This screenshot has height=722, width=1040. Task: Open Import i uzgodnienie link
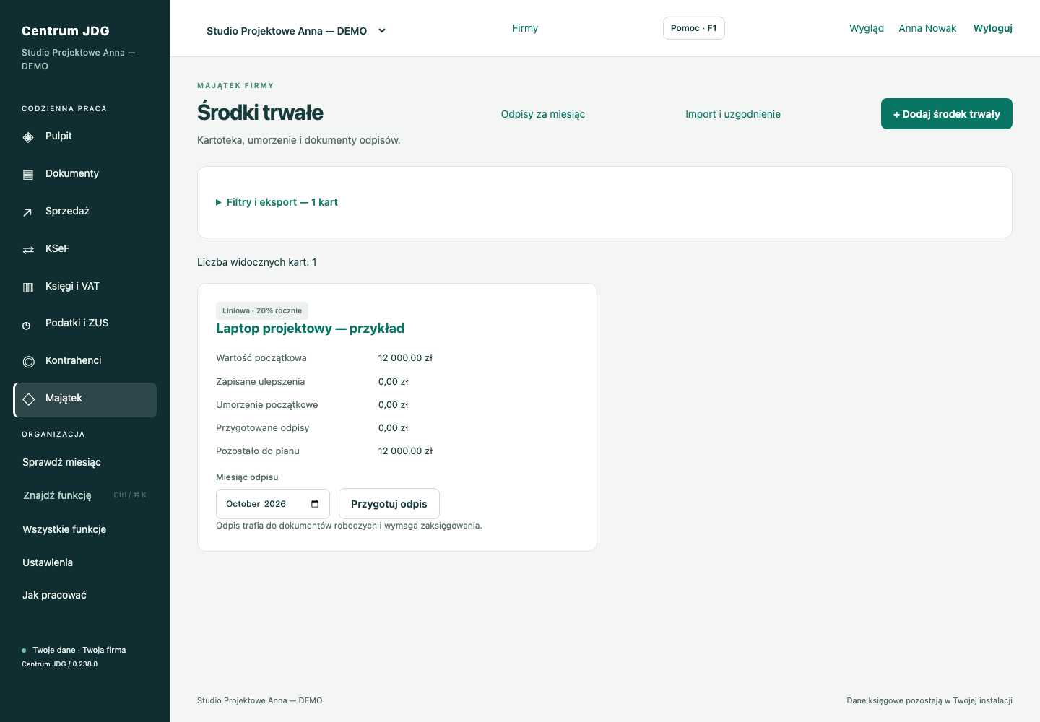733,114
